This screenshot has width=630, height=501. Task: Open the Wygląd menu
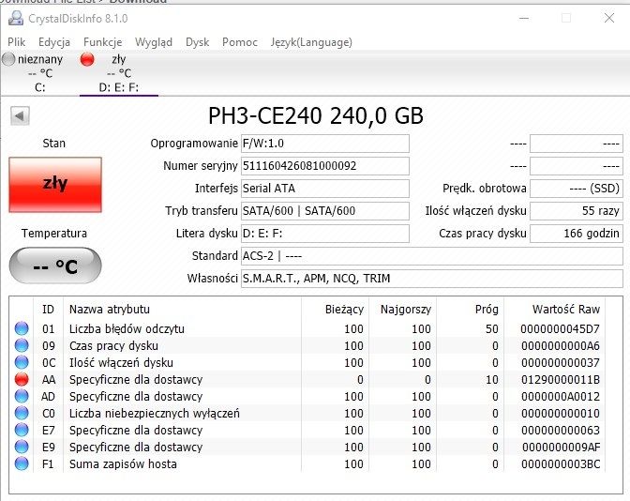coord(154,42)
